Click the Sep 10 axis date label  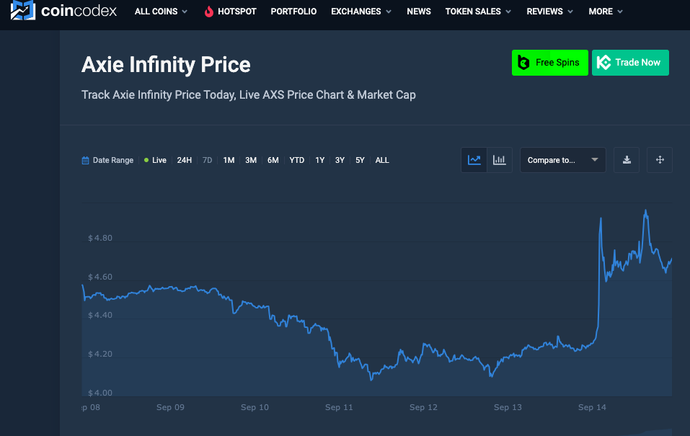[x=255, y=407]
